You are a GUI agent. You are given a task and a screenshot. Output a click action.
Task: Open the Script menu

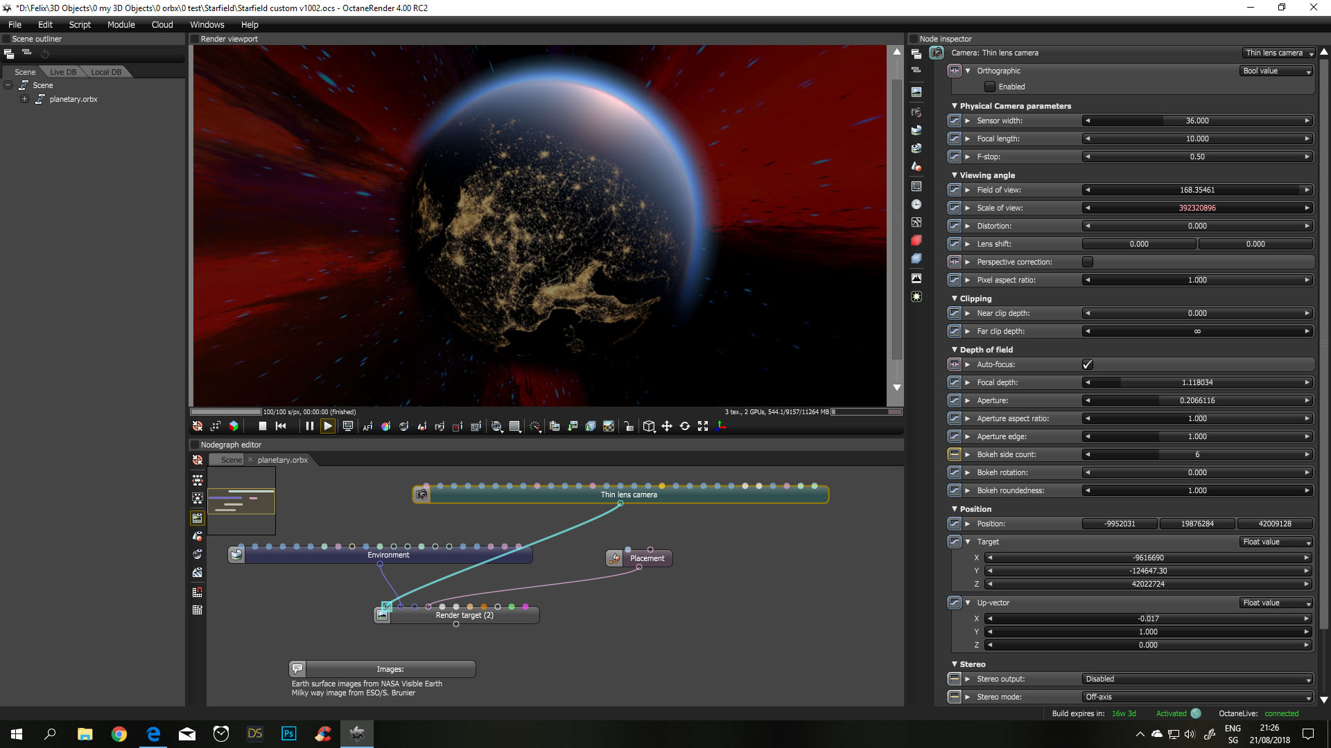click(x=80, y=24)
